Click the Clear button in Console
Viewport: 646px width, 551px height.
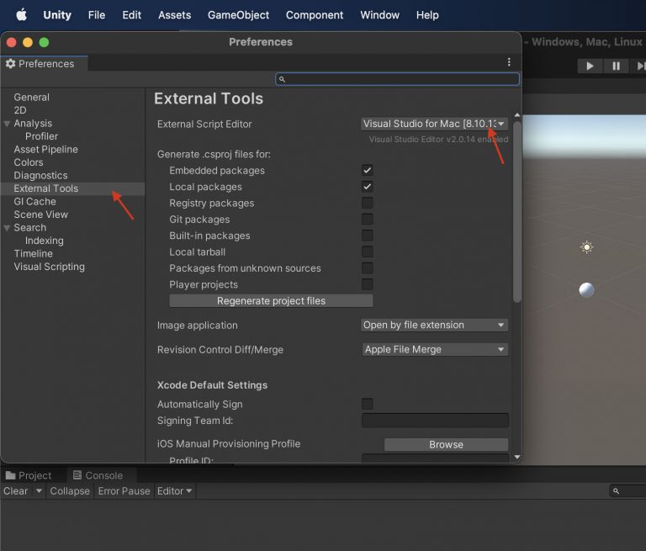click(16, 491)
